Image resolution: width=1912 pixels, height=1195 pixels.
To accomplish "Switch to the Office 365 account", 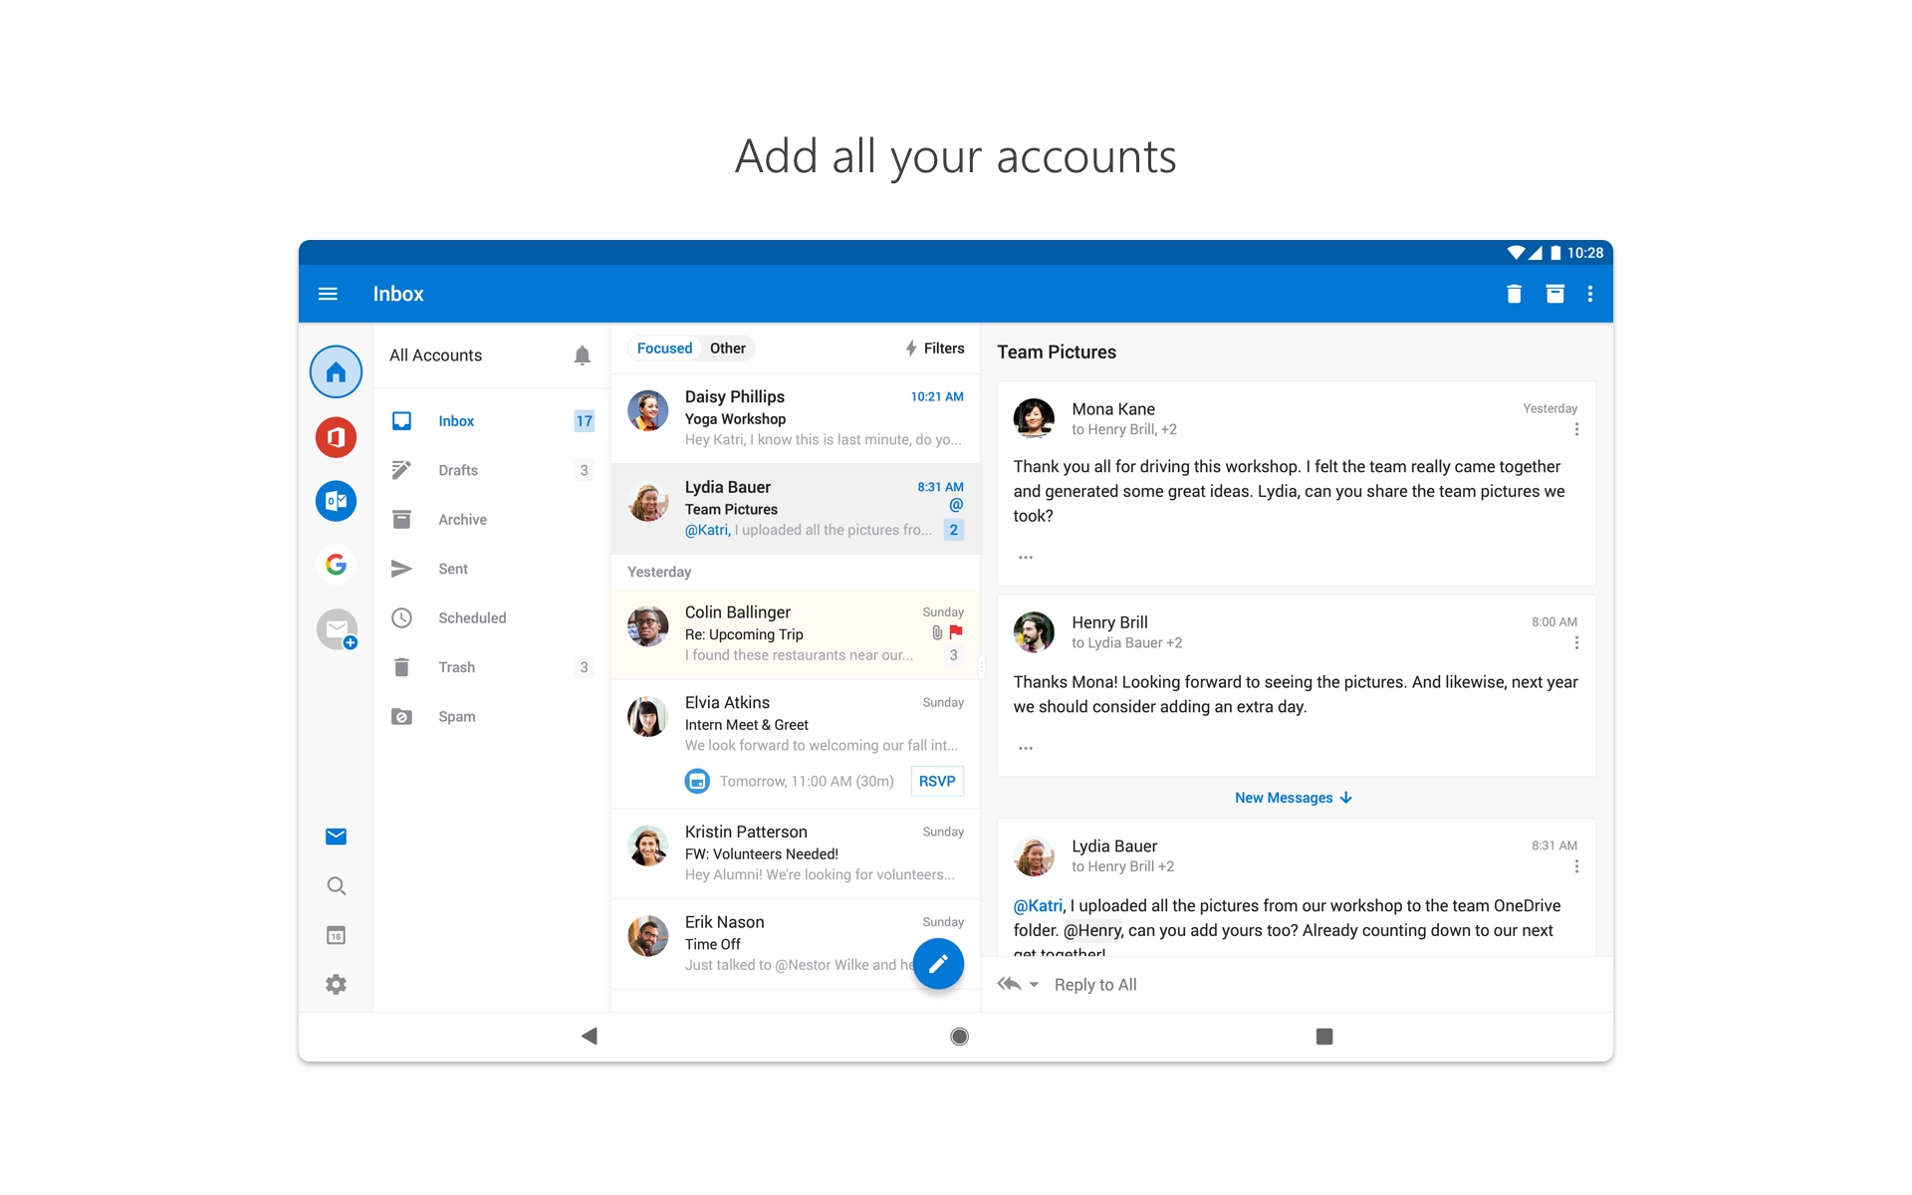I will tap(336, 437).
